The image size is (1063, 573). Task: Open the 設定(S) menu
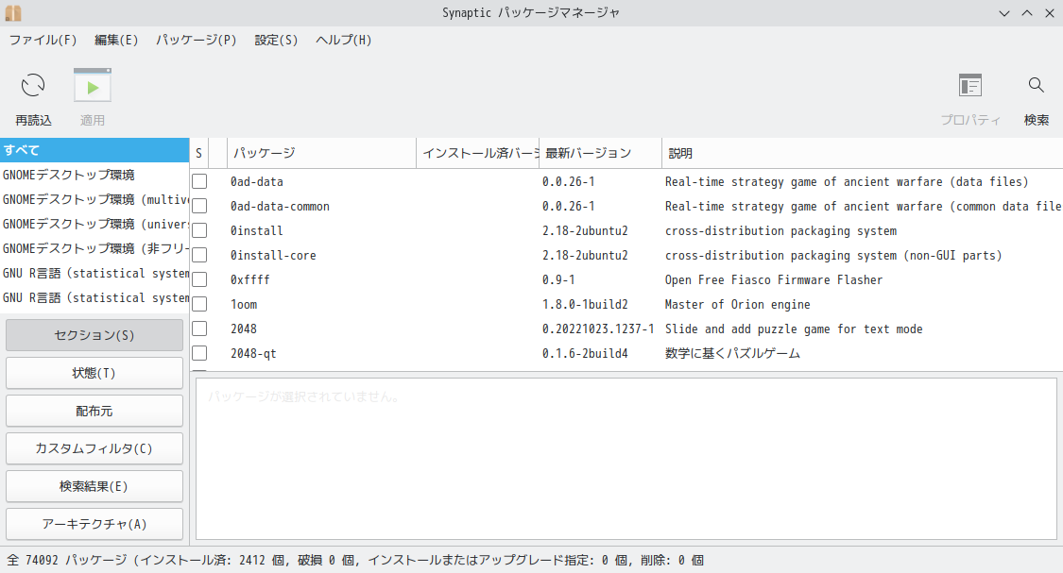[x=276, y=40]
